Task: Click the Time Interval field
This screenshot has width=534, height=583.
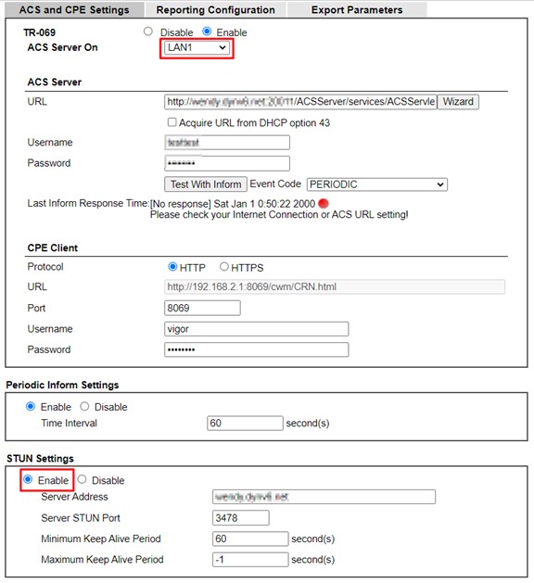Action: pyautogui.click(x=245, y=424)
